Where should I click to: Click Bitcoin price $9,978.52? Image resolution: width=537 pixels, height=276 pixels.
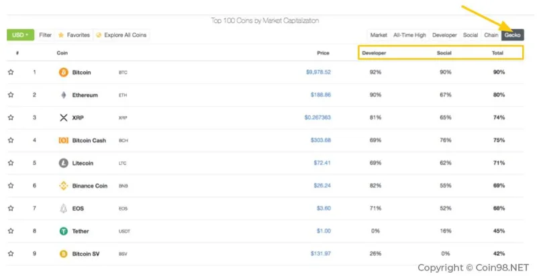pyautogui.click(x=318, y=72)
